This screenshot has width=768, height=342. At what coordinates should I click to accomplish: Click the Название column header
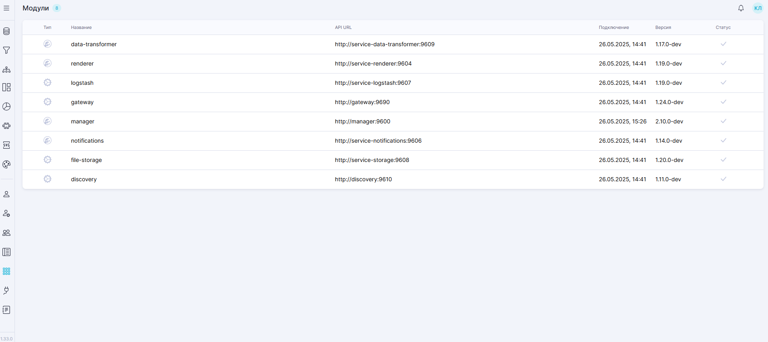pyautogui.click(x=81, y=27)
